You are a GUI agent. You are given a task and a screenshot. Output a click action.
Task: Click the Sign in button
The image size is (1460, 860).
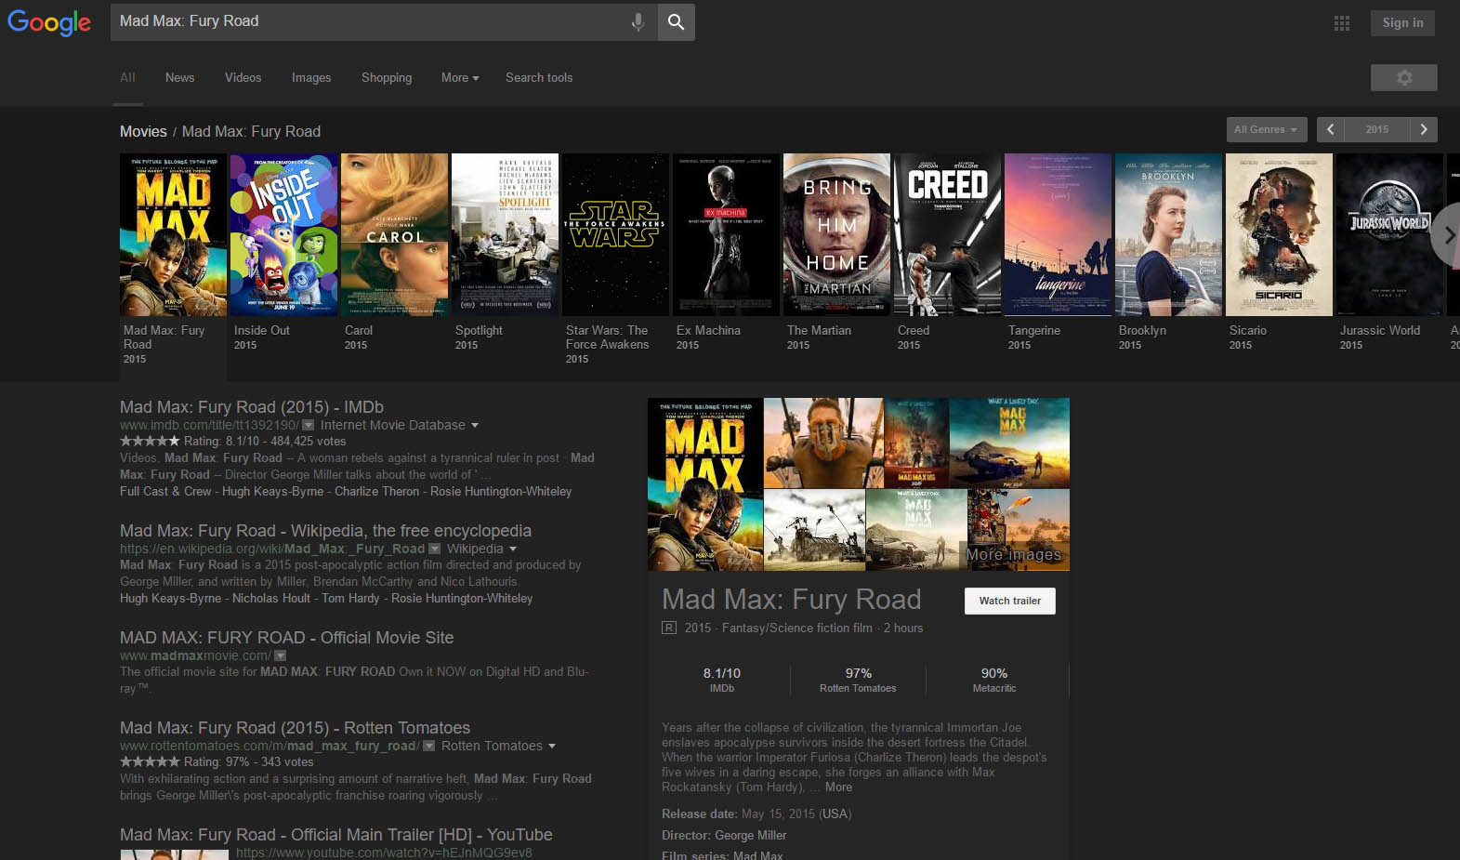(1402, 23)
